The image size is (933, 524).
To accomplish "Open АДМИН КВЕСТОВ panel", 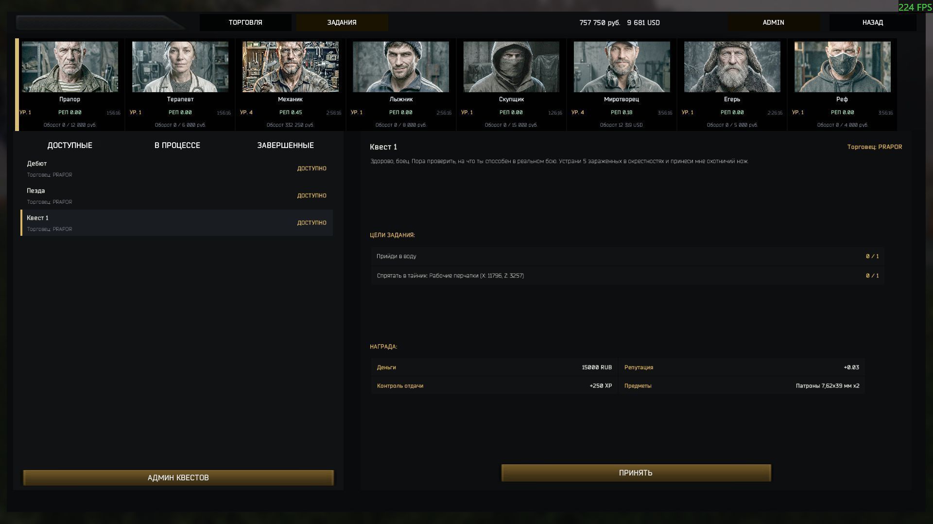I will click(x=178, y=477).
